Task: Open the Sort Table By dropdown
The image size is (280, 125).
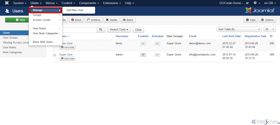Action: [x=239, y=29]
